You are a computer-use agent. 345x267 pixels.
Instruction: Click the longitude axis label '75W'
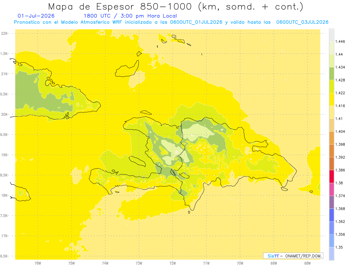point(71,263)
